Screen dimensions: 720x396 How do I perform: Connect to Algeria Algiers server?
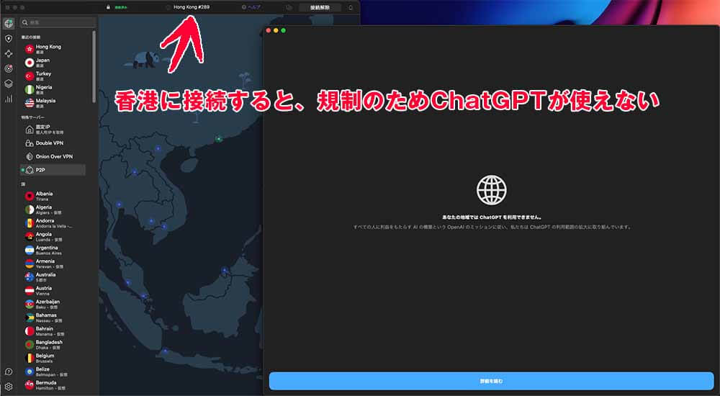[53, 210]
